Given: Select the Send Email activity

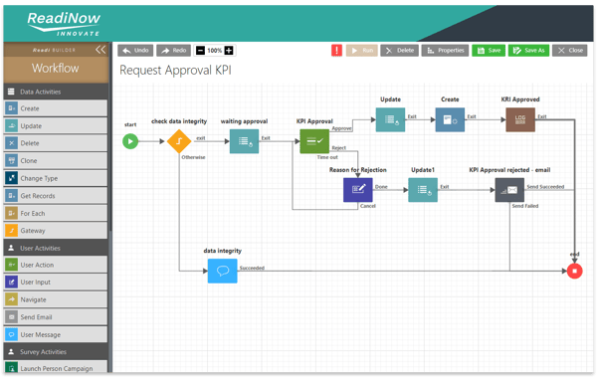Looking at the screenshot, I should [56, 317].
